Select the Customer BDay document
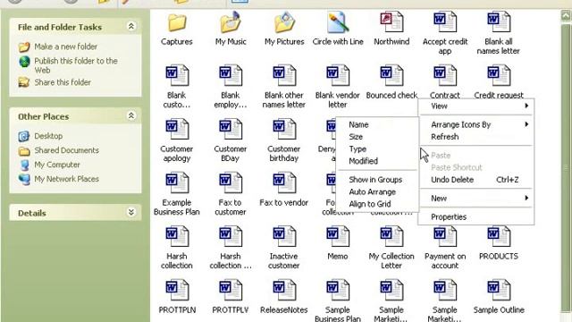Viewport: 572px width, 322px height. 231,129
